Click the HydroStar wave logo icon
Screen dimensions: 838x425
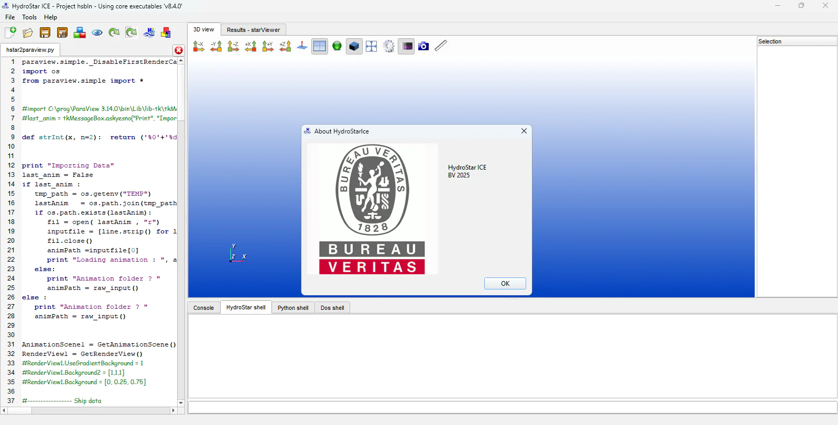pos(149,33)
